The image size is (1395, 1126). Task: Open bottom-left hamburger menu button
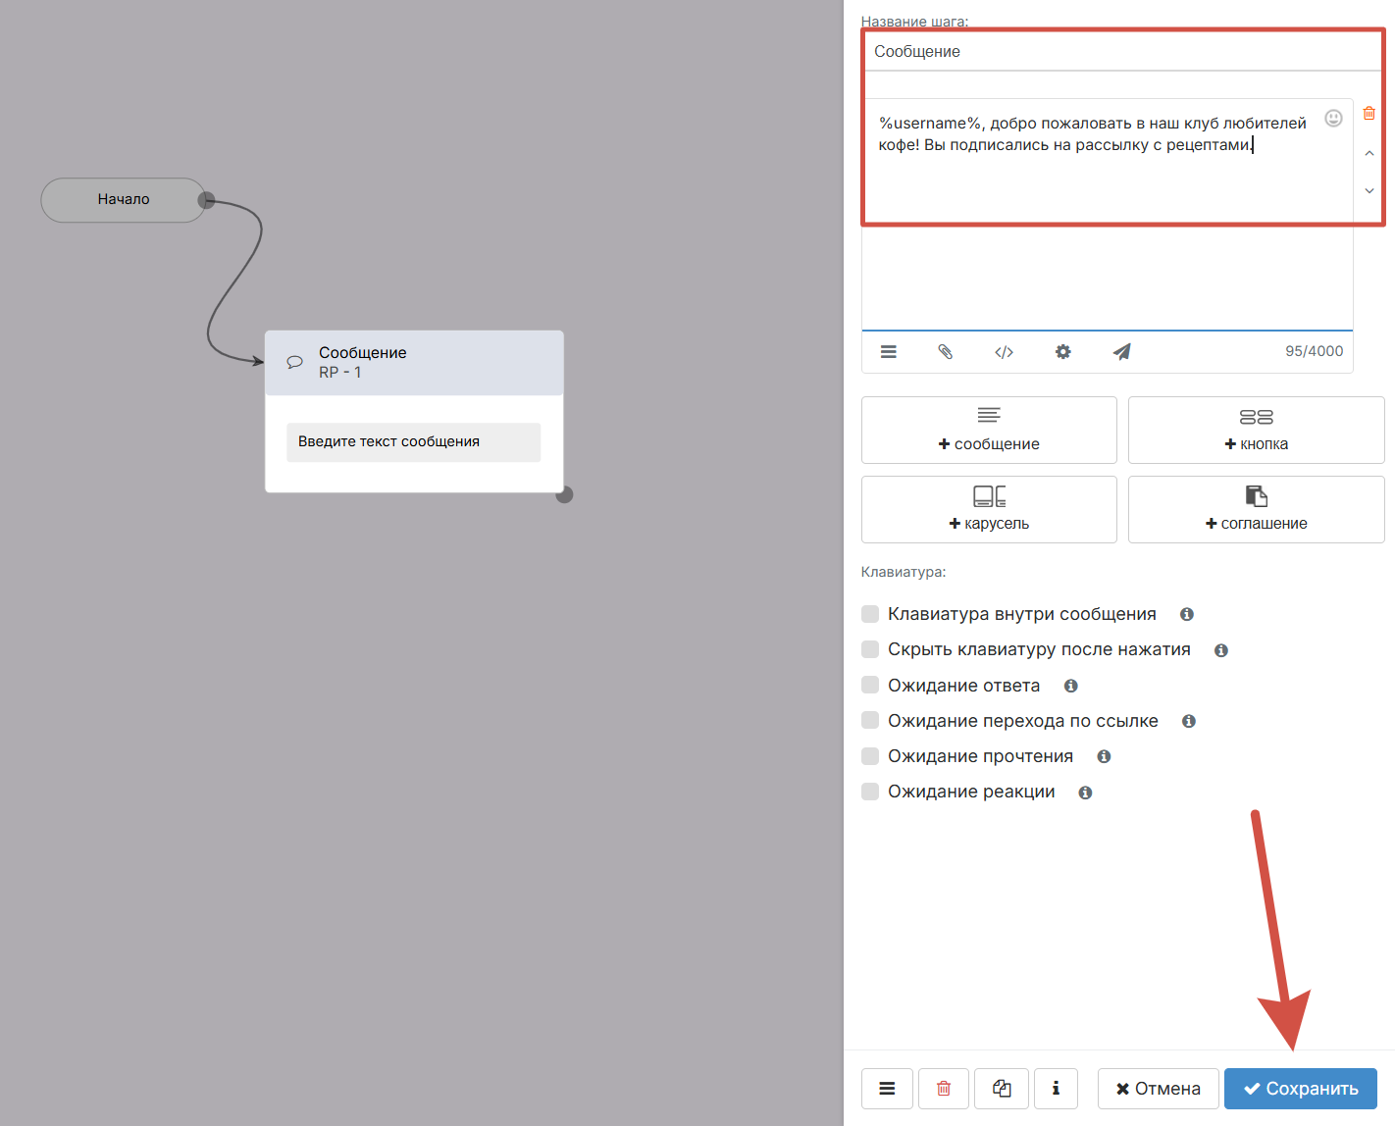click(x=887, y=1089)
